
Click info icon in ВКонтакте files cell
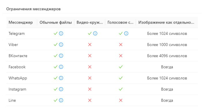(x=61, y=56)
